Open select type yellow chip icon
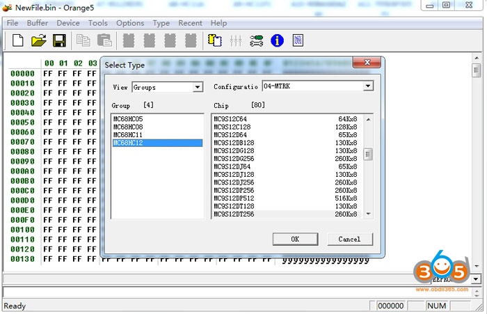This screenshot has height=314, width=487. (214, 40)
